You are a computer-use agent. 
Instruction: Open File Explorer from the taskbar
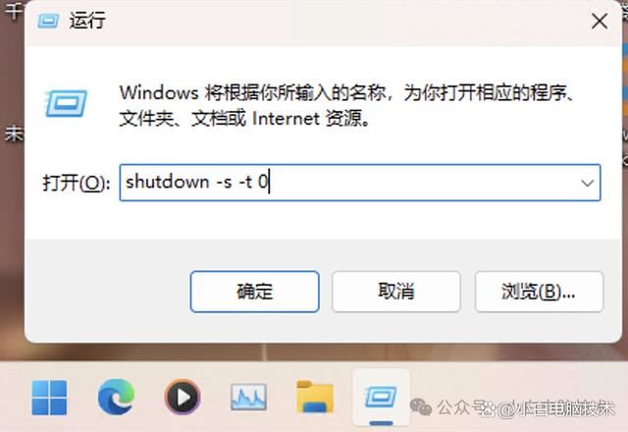tap(315, 397)
